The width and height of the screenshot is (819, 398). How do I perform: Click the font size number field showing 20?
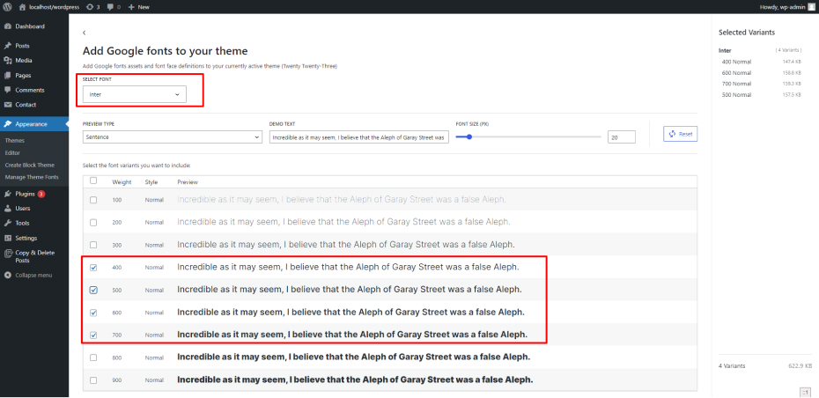click(622, 136)
